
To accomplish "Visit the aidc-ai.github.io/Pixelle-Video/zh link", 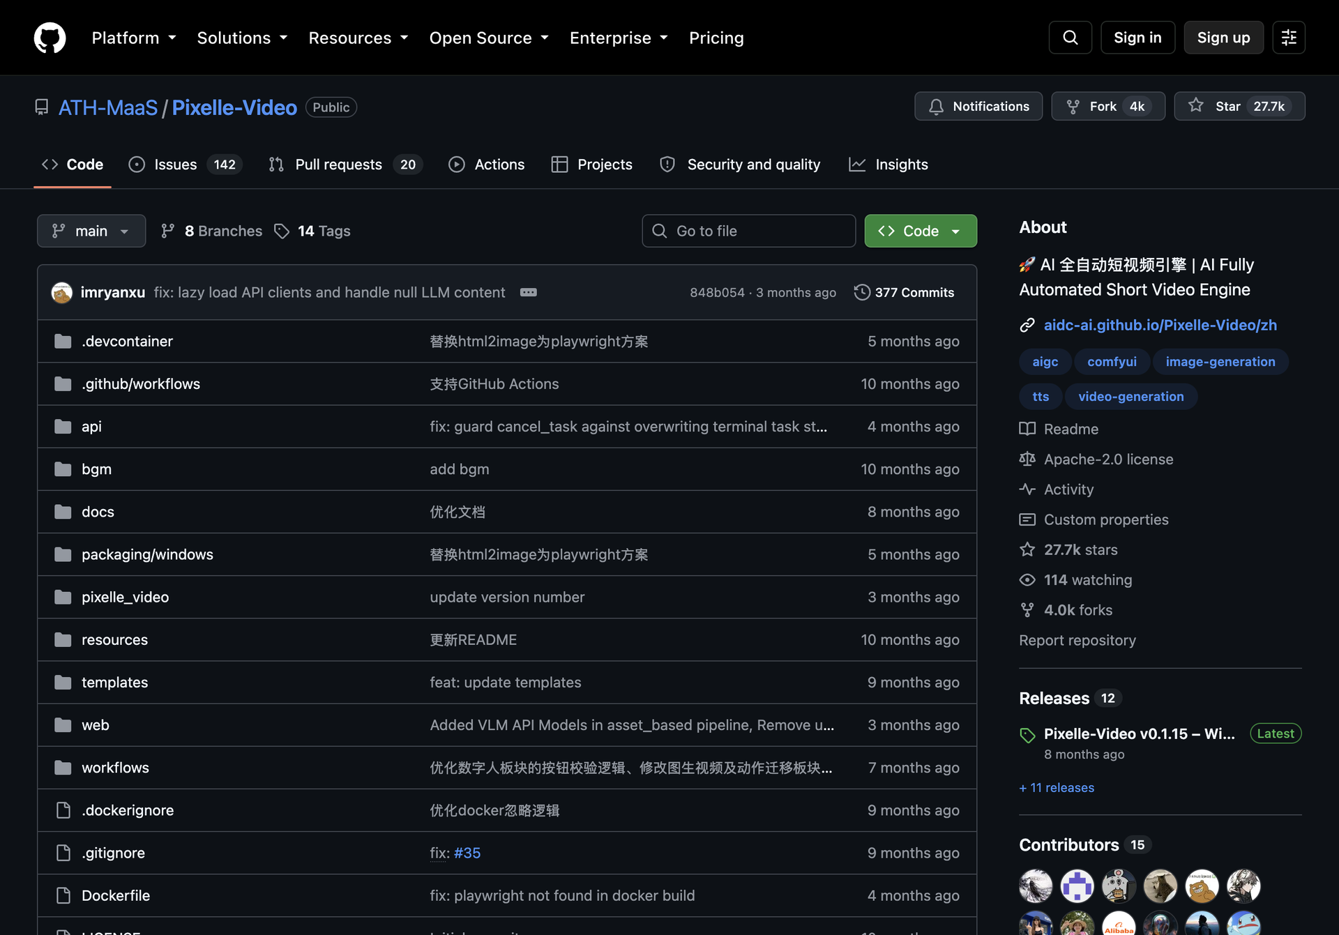I will click(x=1160, y=325).
